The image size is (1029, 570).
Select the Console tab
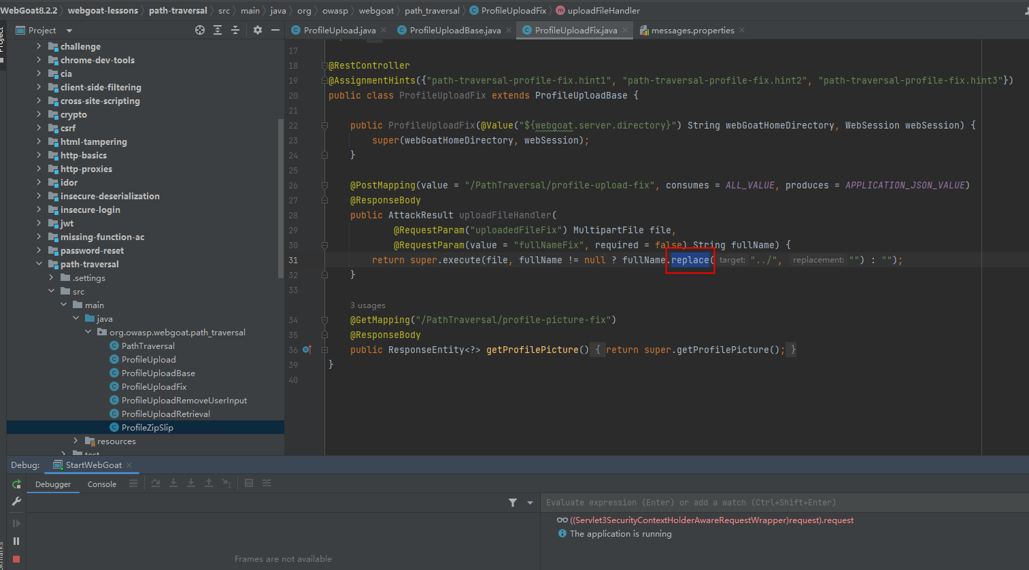tap(102, 484)
